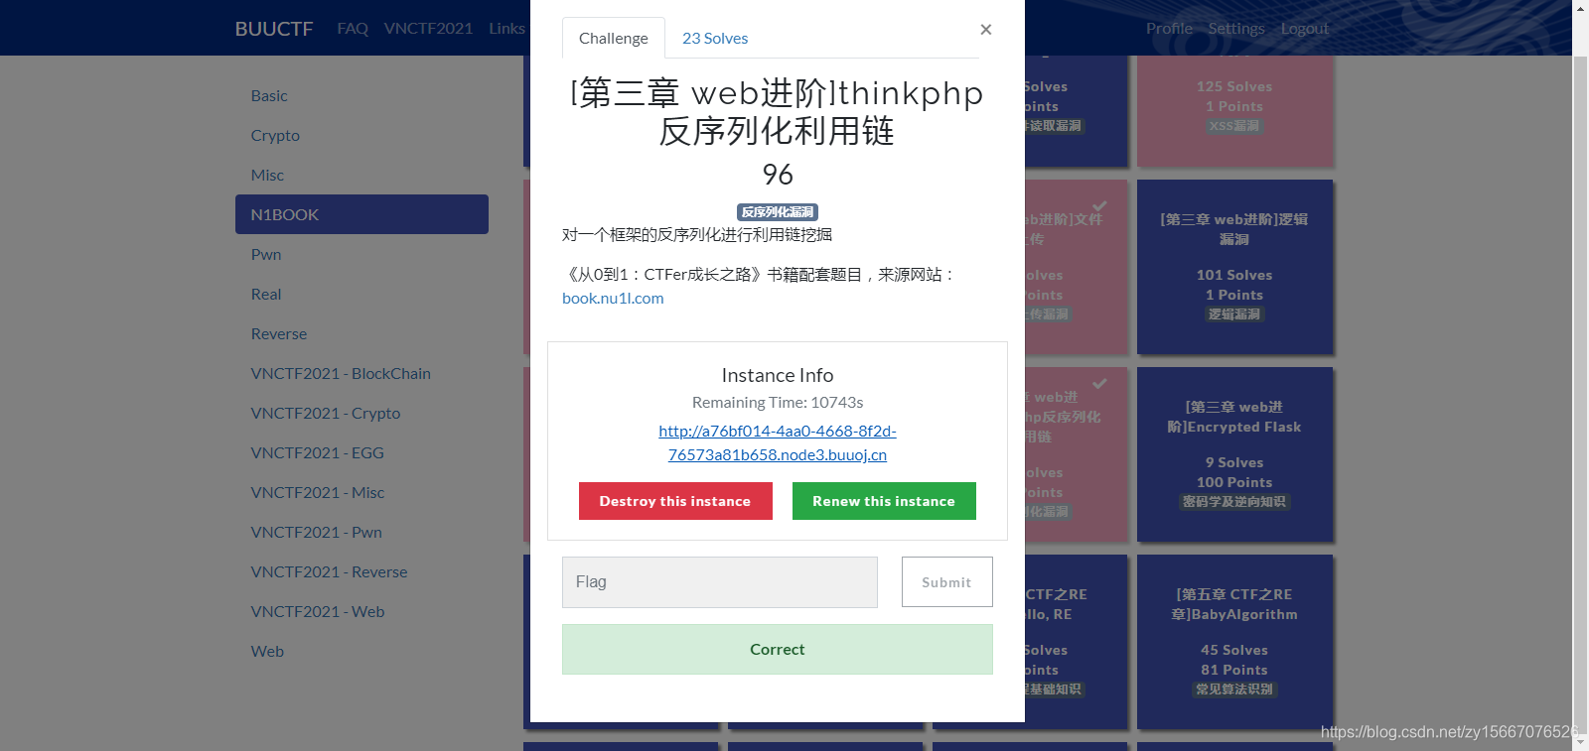This screenshot has height=751, width=1589.
Task: Click the scrollbar down arrow
Action: click(x=1580, y=743)
